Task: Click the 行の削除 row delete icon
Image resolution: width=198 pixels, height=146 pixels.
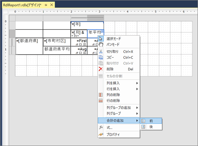Action: point(101,100)
